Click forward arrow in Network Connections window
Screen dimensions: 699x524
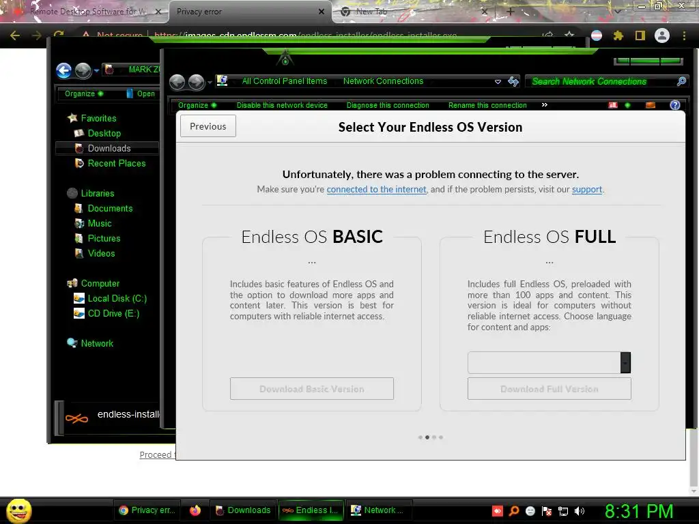196,82
